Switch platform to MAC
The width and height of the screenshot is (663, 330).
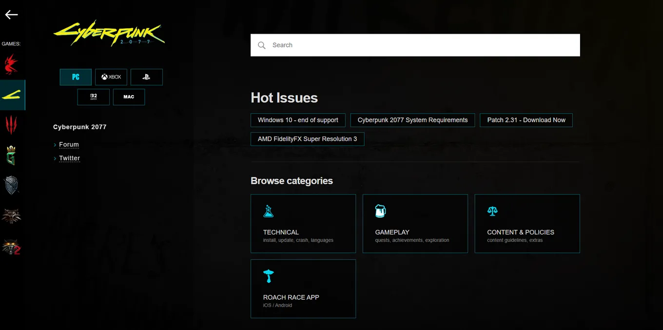tap(129, 97)
